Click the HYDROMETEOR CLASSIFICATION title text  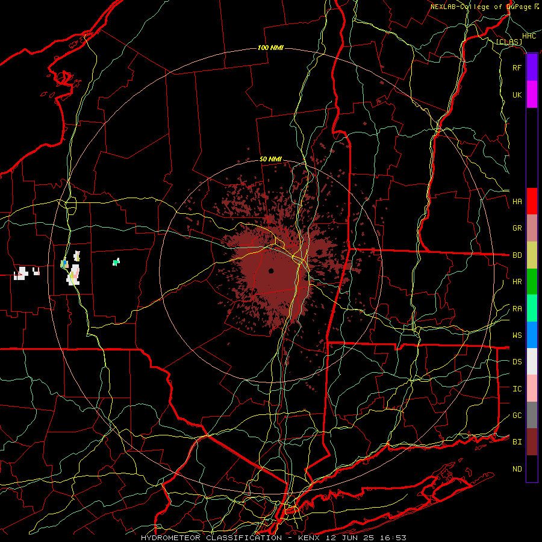[x=211, y=538]
